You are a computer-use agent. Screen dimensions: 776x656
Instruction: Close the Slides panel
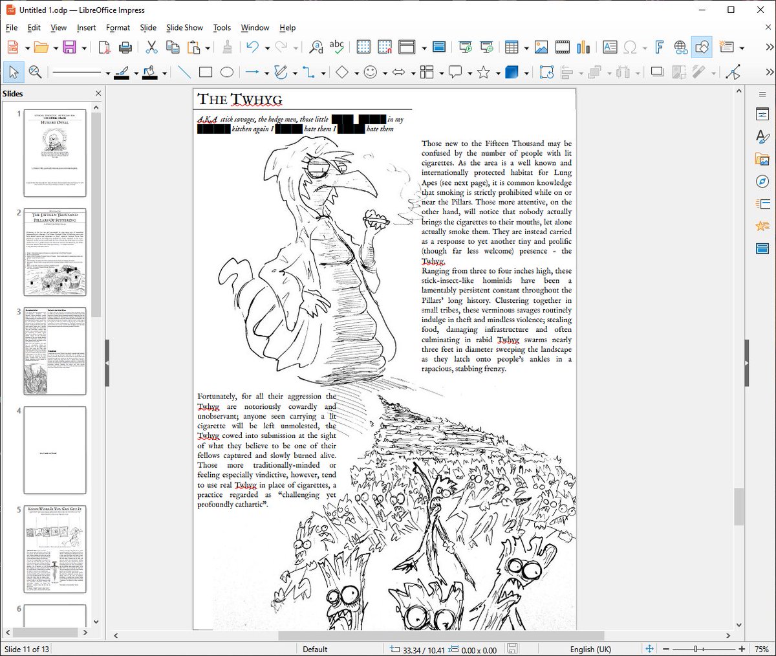coord(98,93)
